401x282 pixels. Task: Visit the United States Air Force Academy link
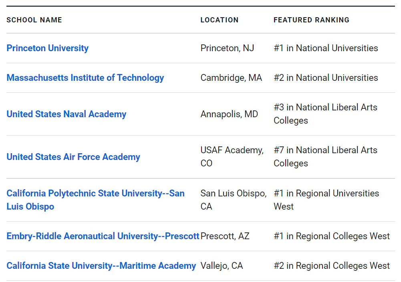(73, 157)
